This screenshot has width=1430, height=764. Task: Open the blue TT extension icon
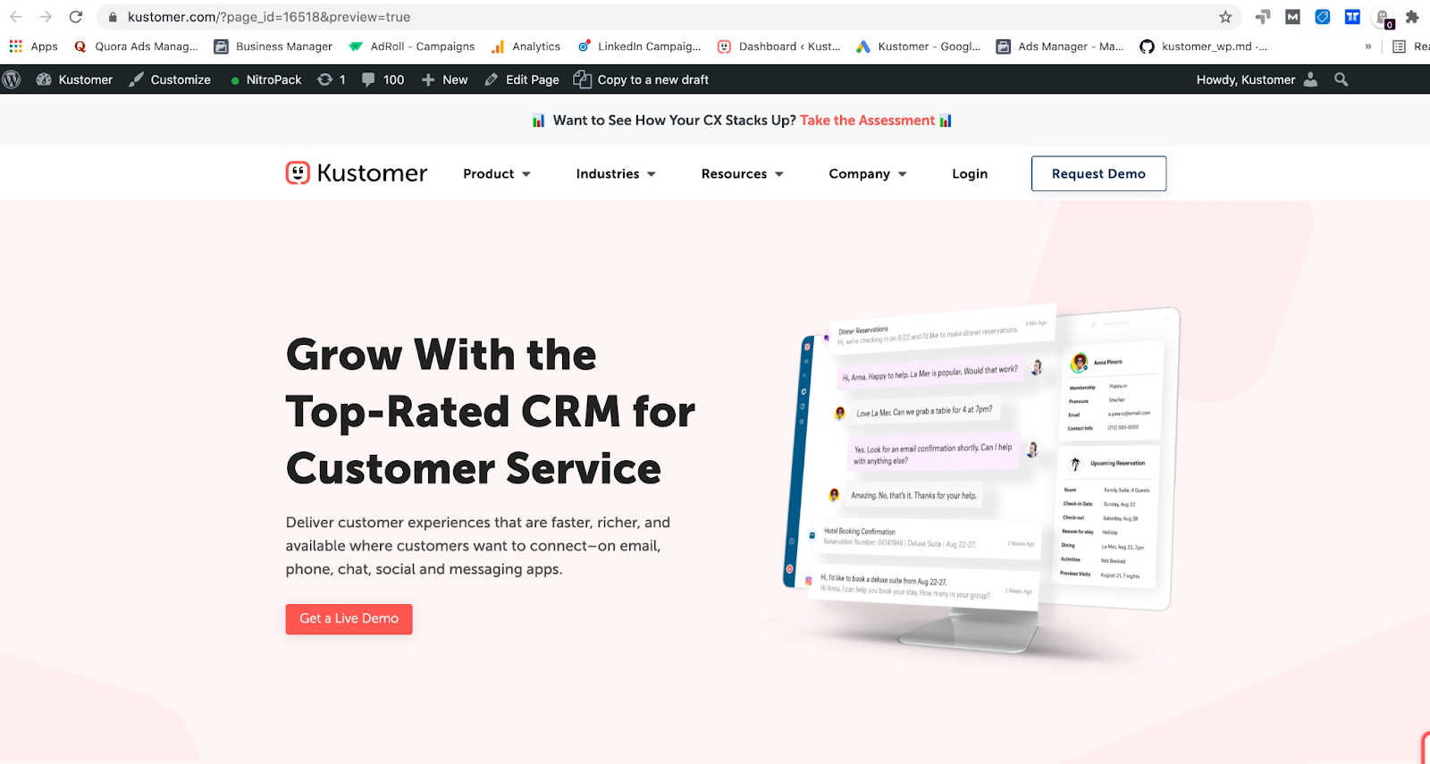[1352, 17]
